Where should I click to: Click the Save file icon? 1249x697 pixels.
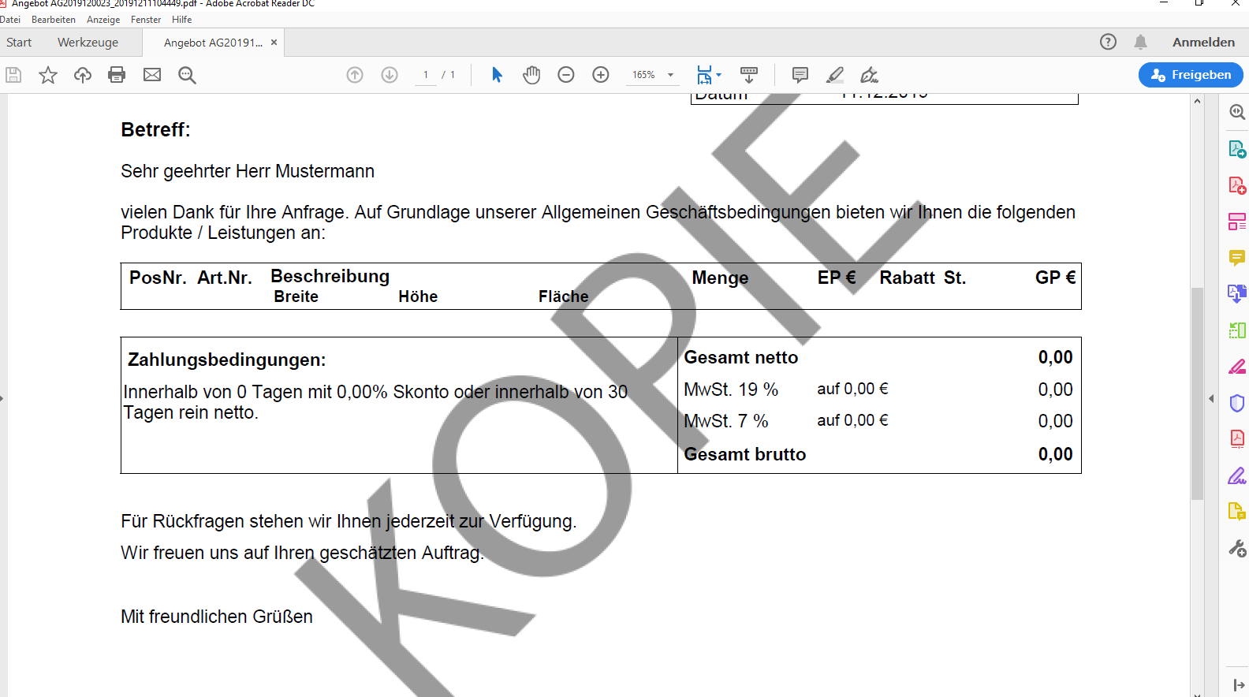pyautogui.click(x=13, y=75)
